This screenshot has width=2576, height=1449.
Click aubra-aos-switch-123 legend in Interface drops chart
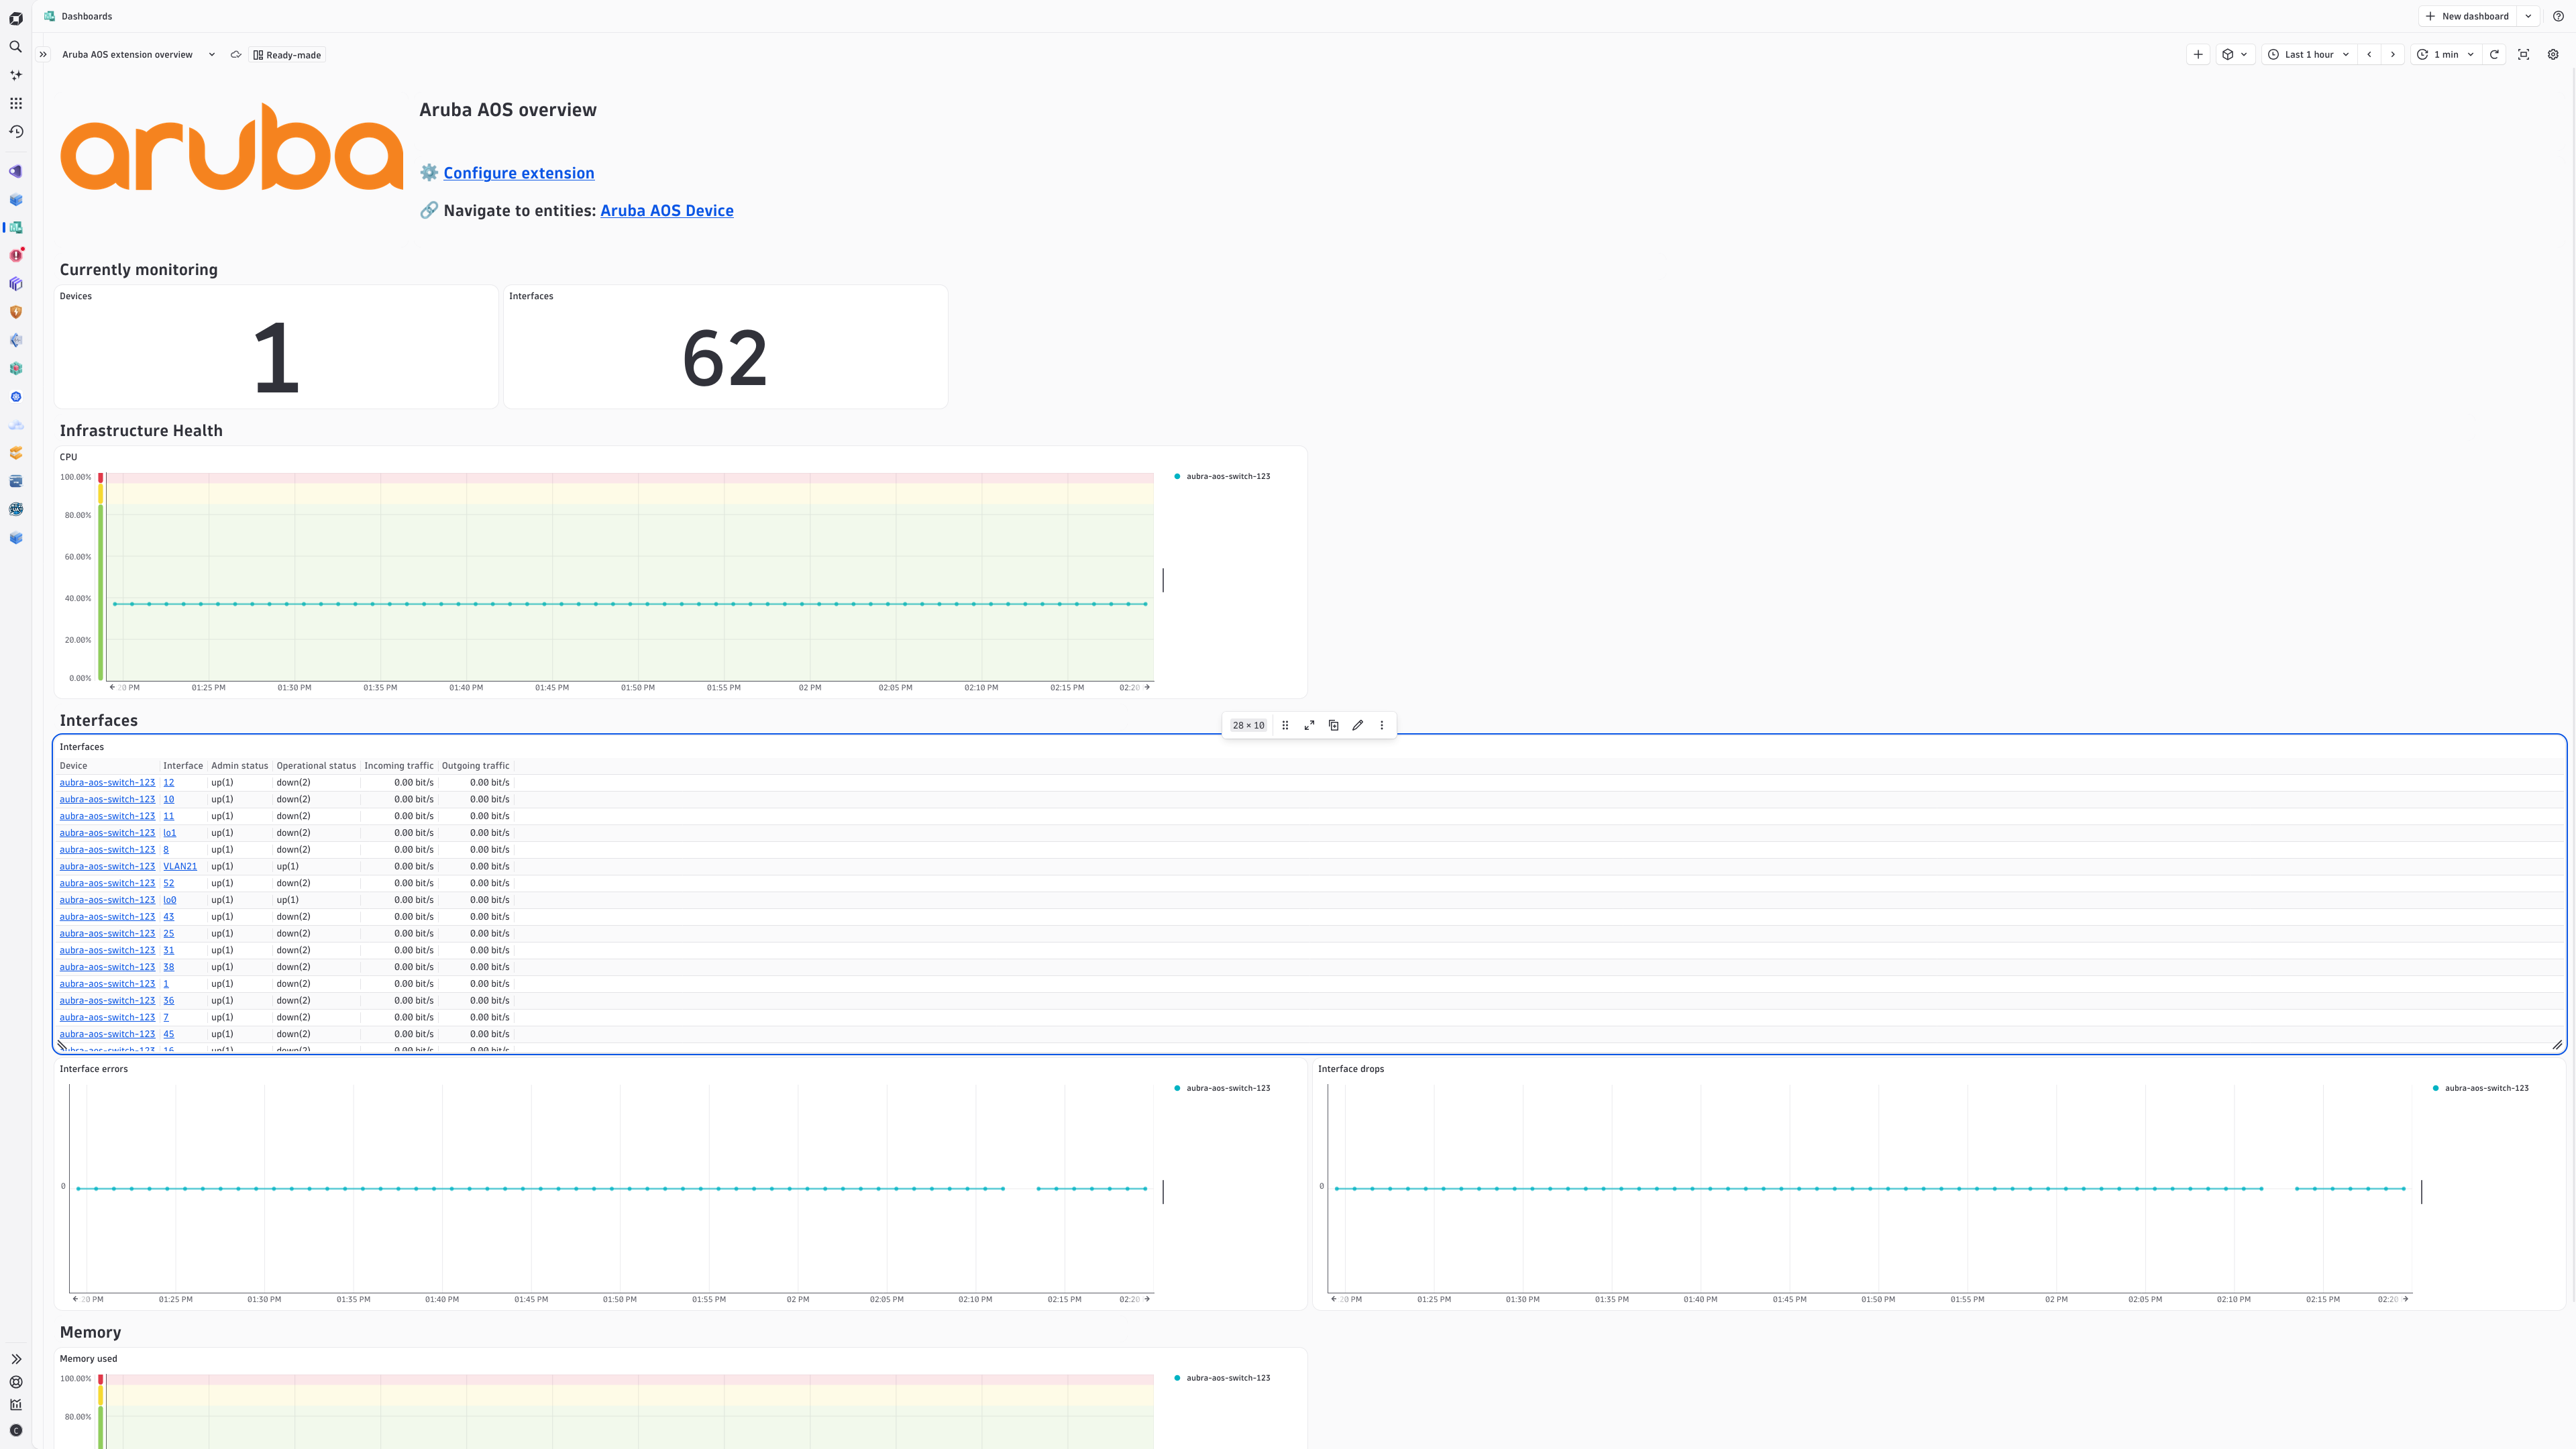2480,1088
